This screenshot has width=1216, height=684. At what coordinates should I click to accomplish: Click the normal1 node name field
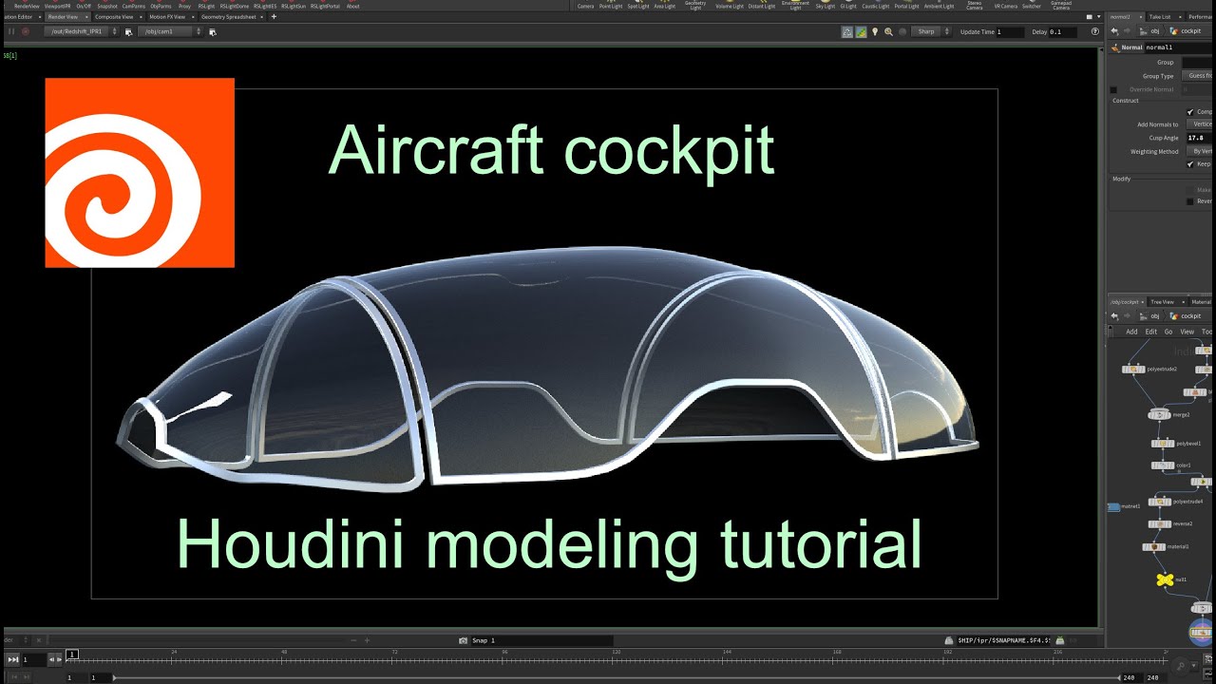pos(1180,47)
